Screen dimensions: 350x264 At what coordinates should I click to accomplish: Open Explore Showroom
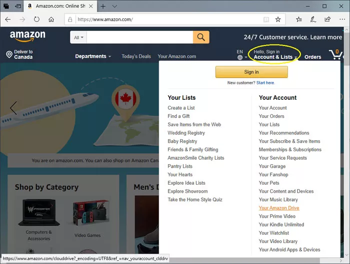coord(187,191)
